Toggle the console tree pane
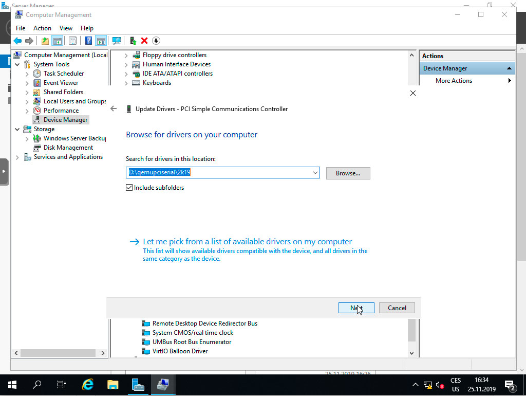 (59, 41)
